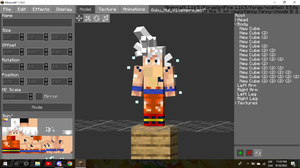Open the File menu
This screenshot has width=300, height=168.
tap(7, 9)
